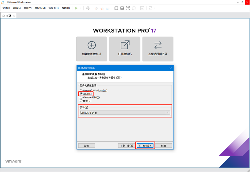
Task: Click the take snapshot clock icon
Action: click(x=96, y=8)
